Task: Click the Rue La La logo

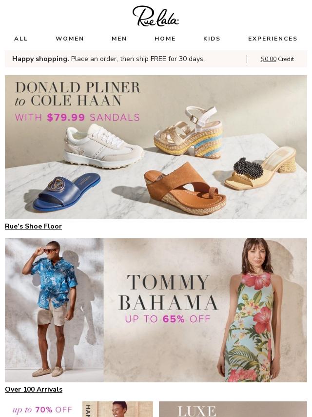Action: 156,16
